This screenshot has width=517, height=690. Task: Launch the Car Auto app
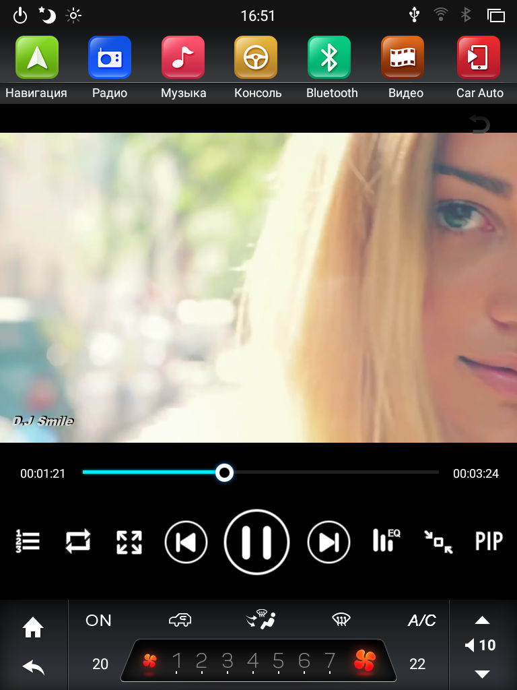479,57
